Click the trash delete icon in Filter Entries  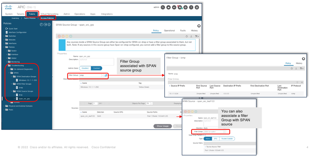298,82
